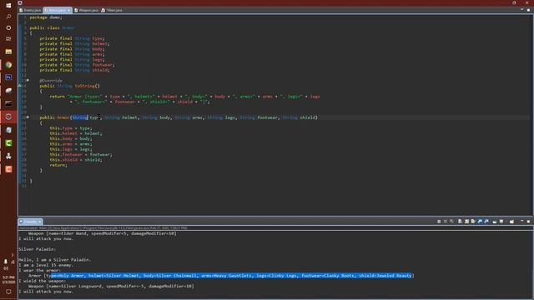Open Task View from the taskbar
Viewport: 534px width, 300px height.
coord(8,39)
